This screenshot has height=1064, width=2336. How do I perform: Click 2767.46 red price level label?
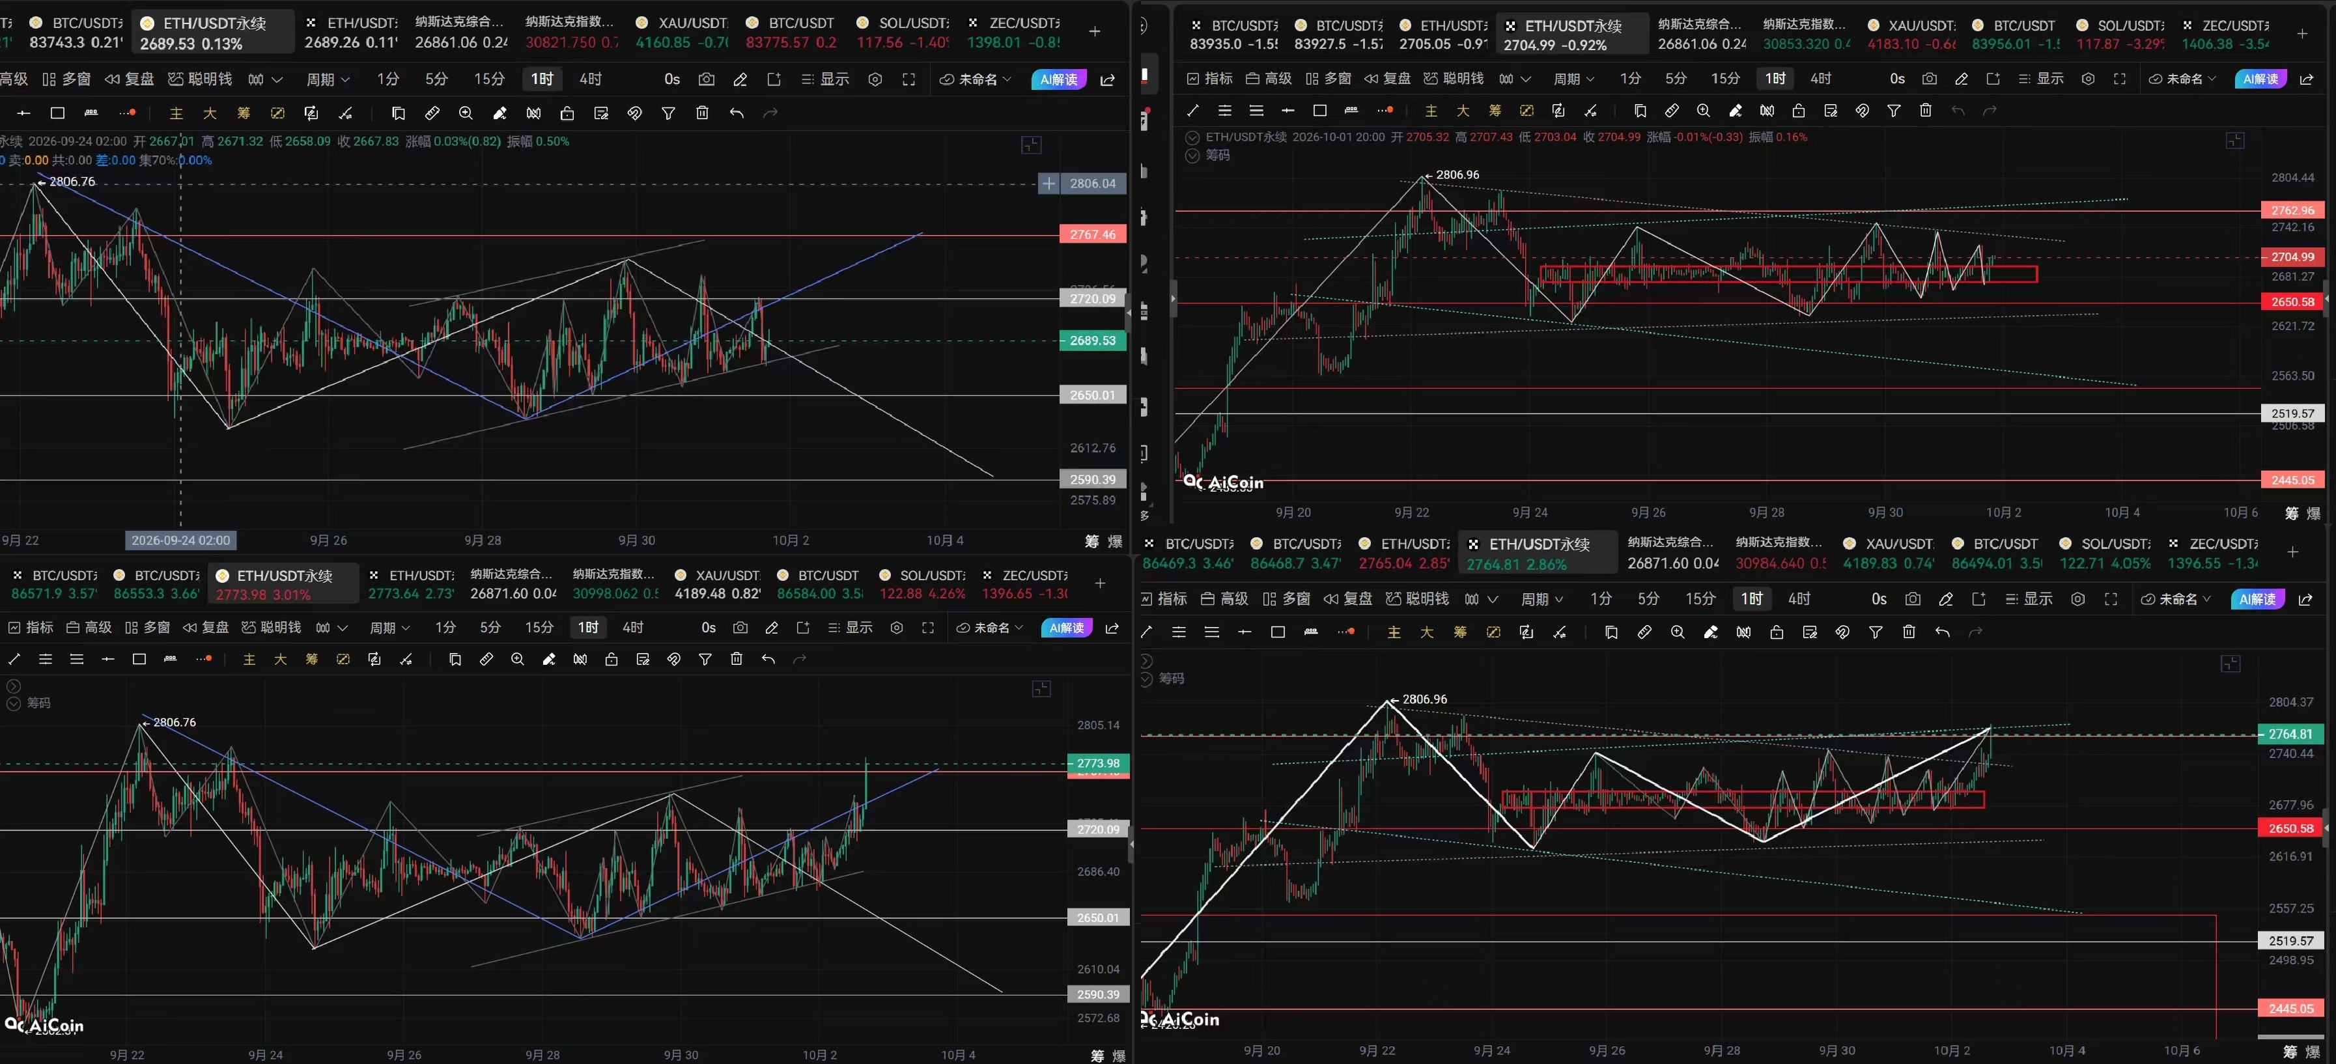(x=1093, y=235)
